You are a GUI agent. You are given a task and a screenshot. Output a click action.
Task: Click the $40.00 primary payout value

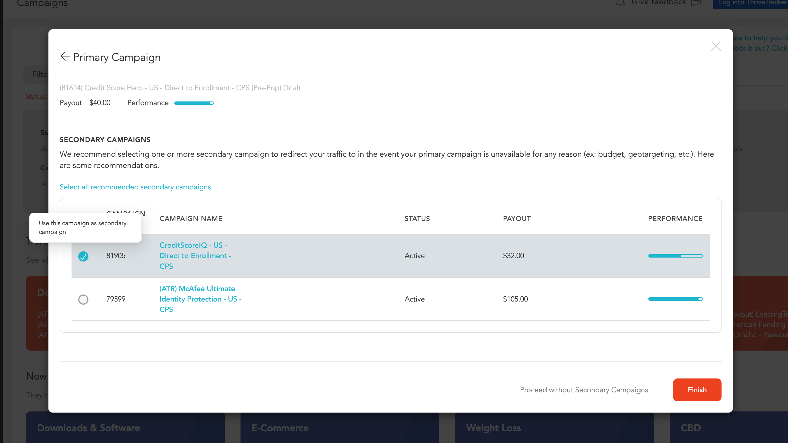point(100,103)
